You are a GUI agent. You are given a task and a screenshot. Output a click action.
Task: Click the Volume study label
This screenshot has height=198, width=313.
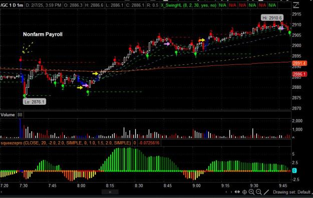tap(8, 115)
